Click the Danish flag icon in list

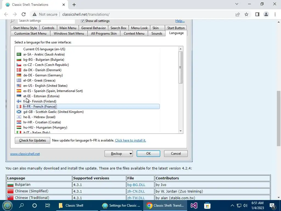[19, 70]
